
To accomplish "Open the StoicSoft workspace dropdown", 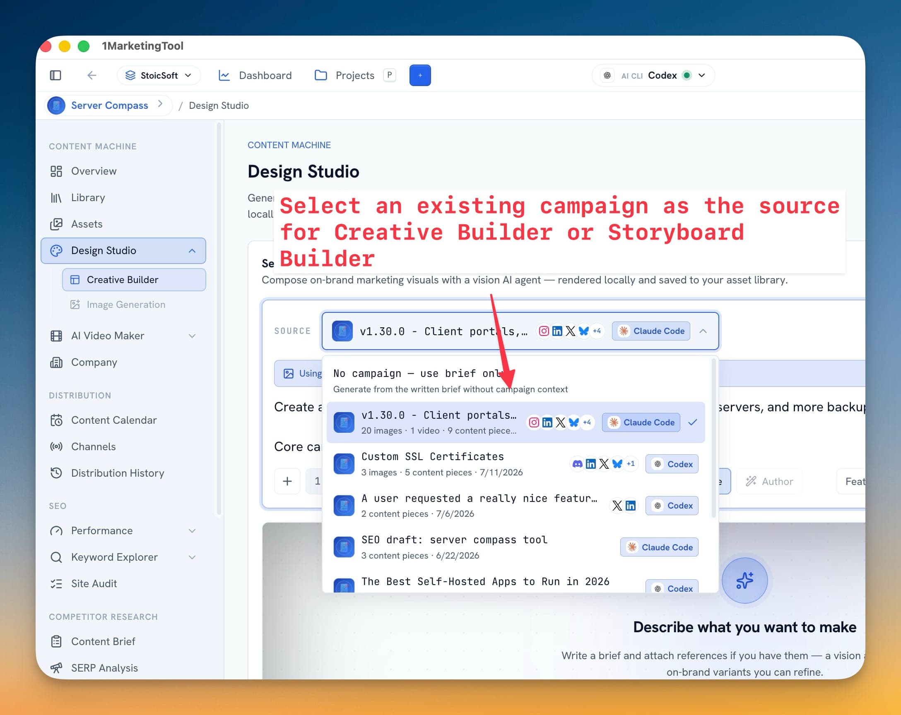I will pyautogui.click(x=159, y=75).
